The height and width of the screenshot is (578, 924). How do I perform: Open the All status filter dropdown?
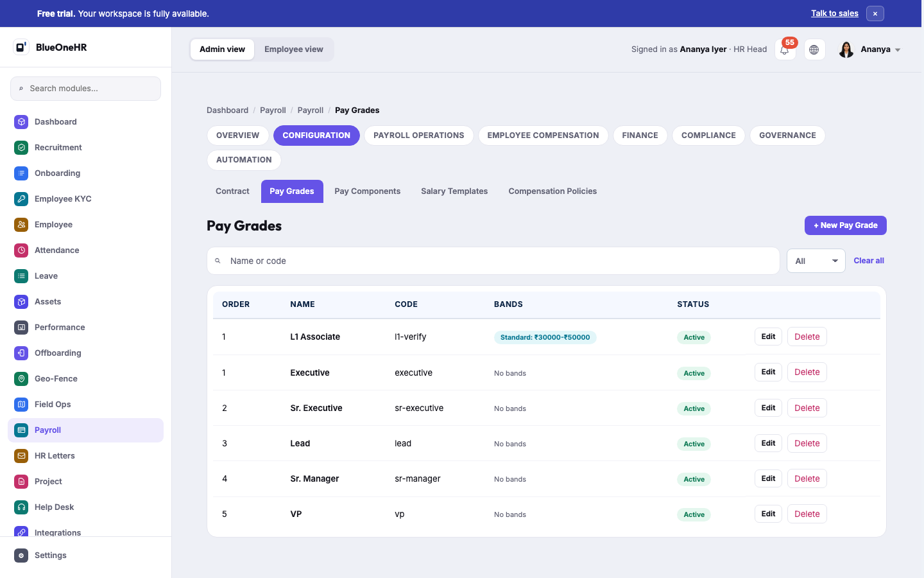[816, 261]
